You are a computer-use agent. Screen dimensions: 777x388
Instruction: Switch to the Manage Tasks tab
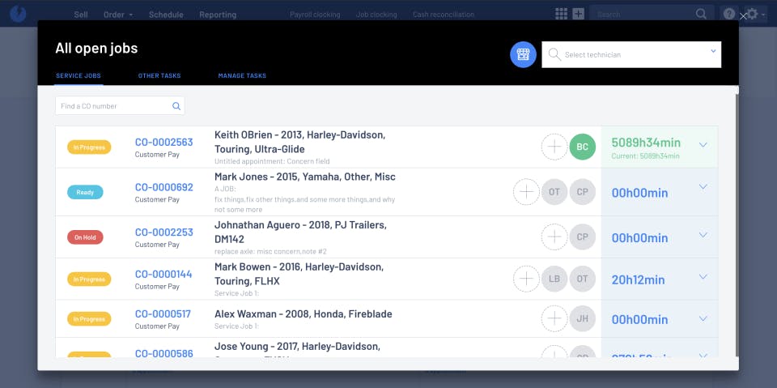(242, 76)
